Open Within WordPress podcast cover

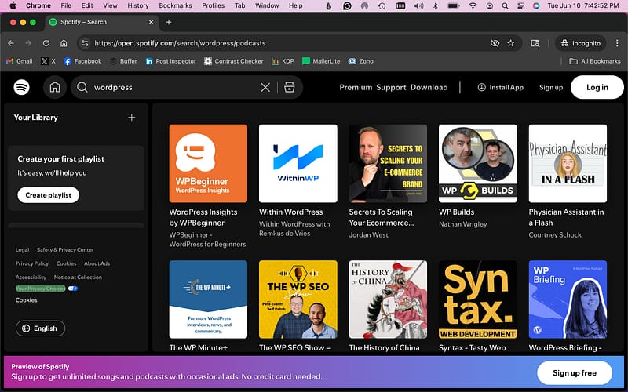pyautogui.click(x=298, y=164)
